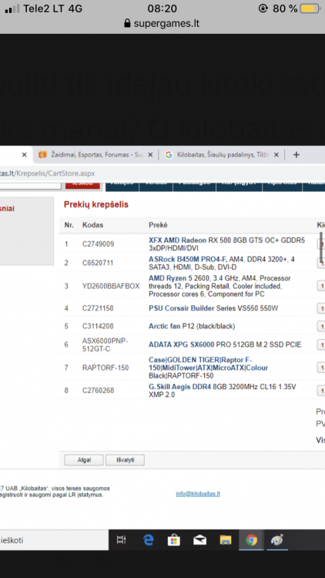Open Task View on the Windows taskbar
This screenshot has width=325, height=578.
pos(121,540)
